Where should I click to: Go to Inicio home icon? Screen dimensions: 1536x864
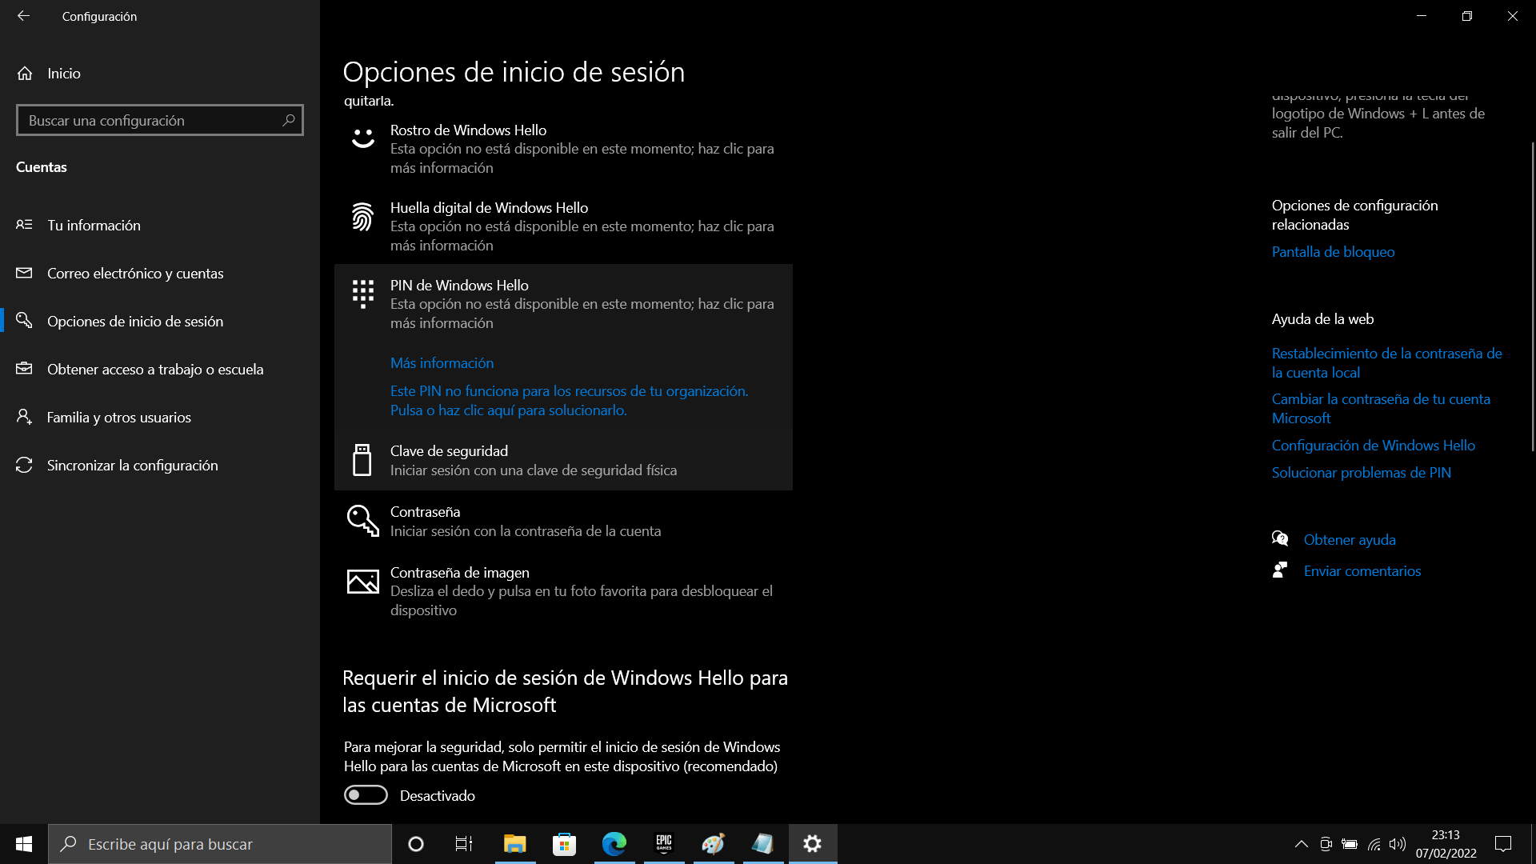point(25,74)
